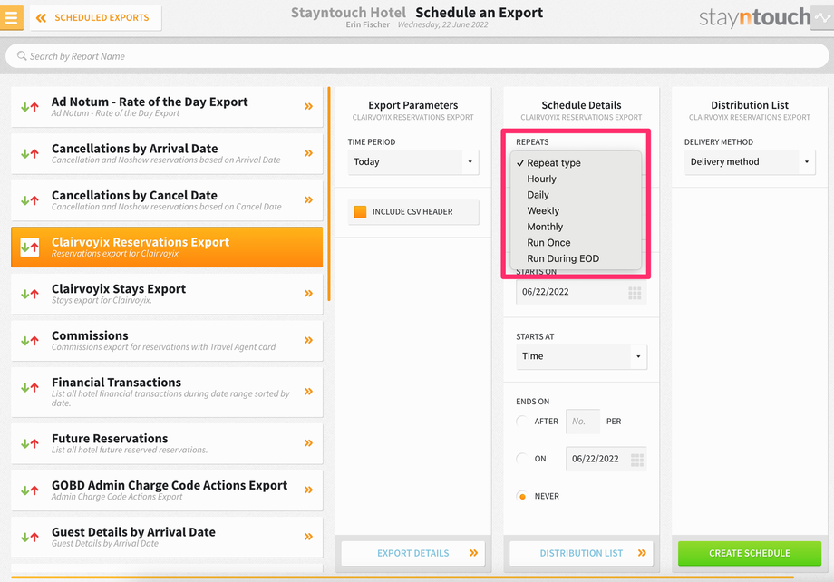Select the After radio button
Image resolution: width=834 pixels, height=582 pixels.
pyautogui.click(x=522, y=422)
